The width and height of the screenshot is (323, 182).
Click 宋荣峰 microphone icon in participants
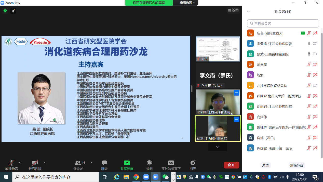point(309,44)
